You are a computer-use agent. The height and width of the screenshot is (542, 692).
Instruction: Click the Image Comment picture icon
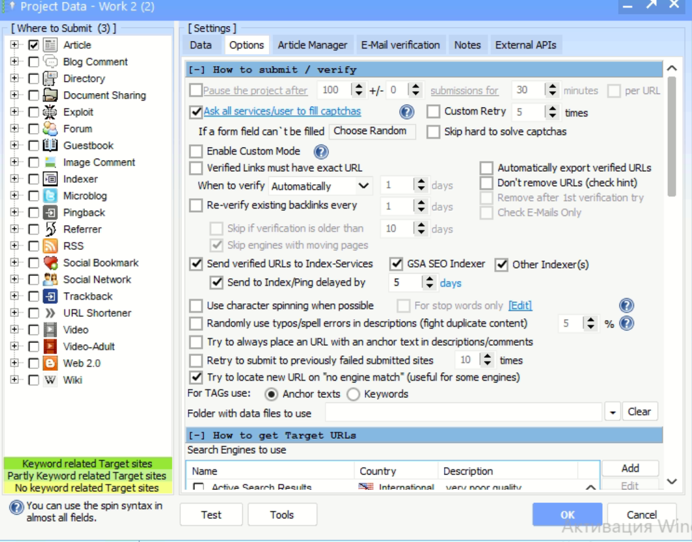pos(50,162)
